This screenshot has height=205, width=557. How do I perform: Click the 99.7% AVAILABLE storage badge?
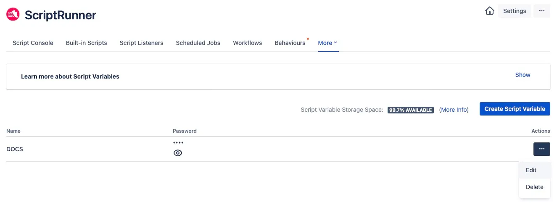(x=410, y=110)
